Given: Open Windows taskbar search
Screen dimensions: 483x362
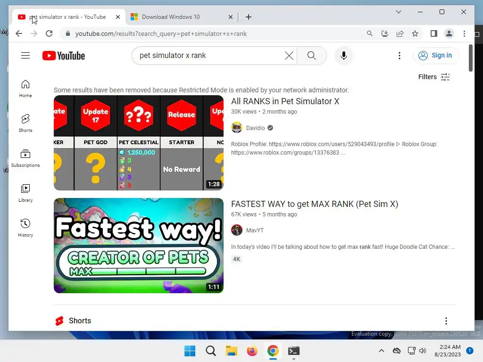Looking at the screenshot, I should click(x=211, y=351).
